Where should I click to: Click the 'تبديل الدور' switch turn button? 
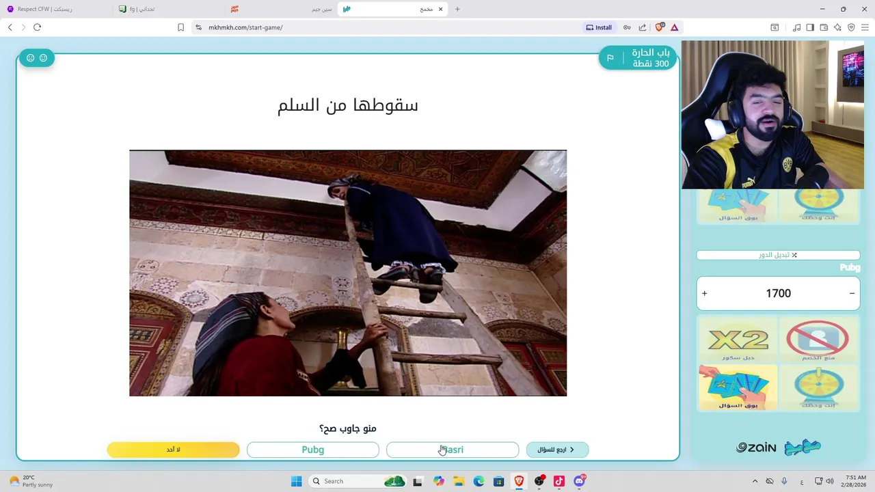(778, 255)
